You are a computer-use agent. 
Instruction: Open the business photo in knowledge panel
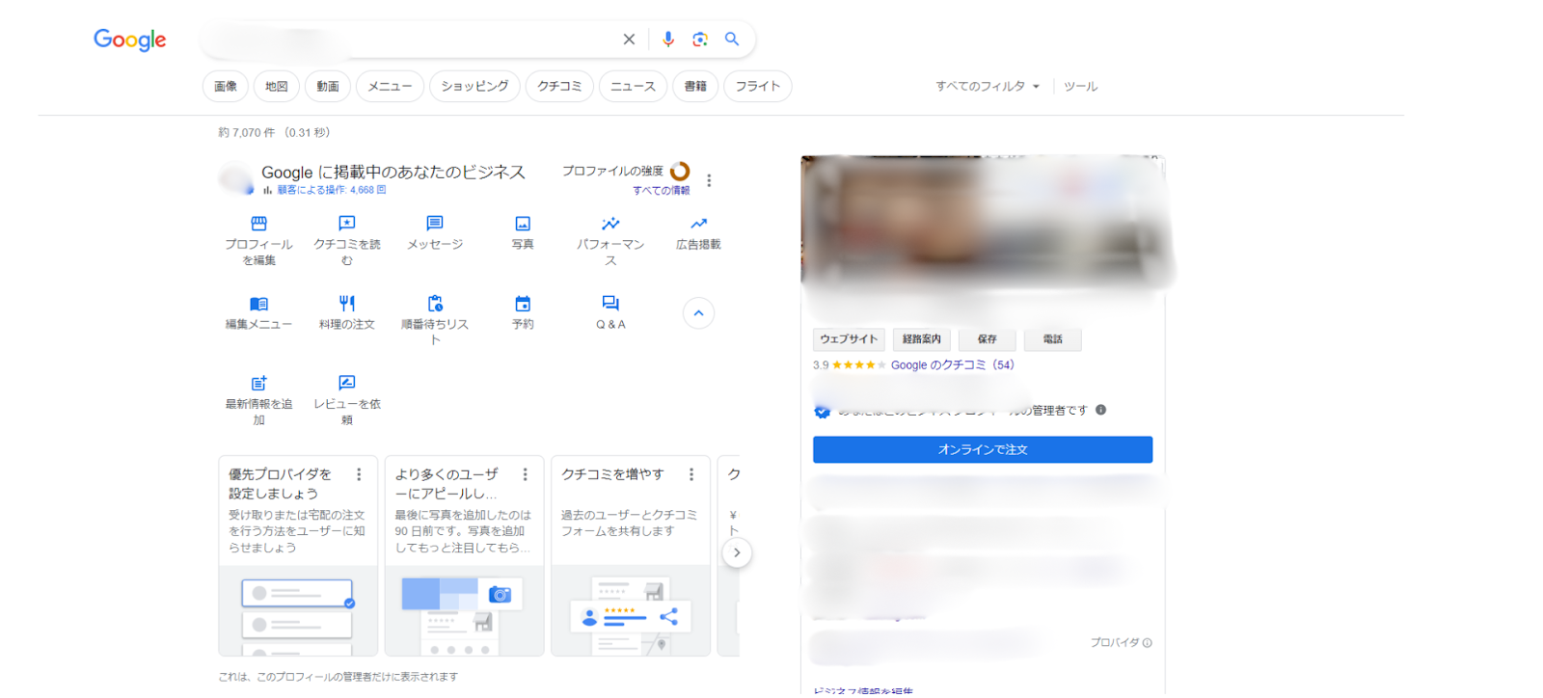click(x=982, y=222)
